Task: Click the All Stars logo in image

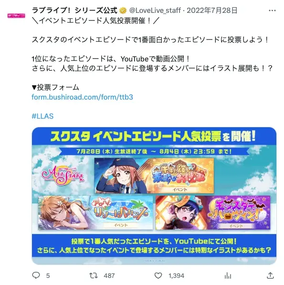Action: [x=63, y=175]
